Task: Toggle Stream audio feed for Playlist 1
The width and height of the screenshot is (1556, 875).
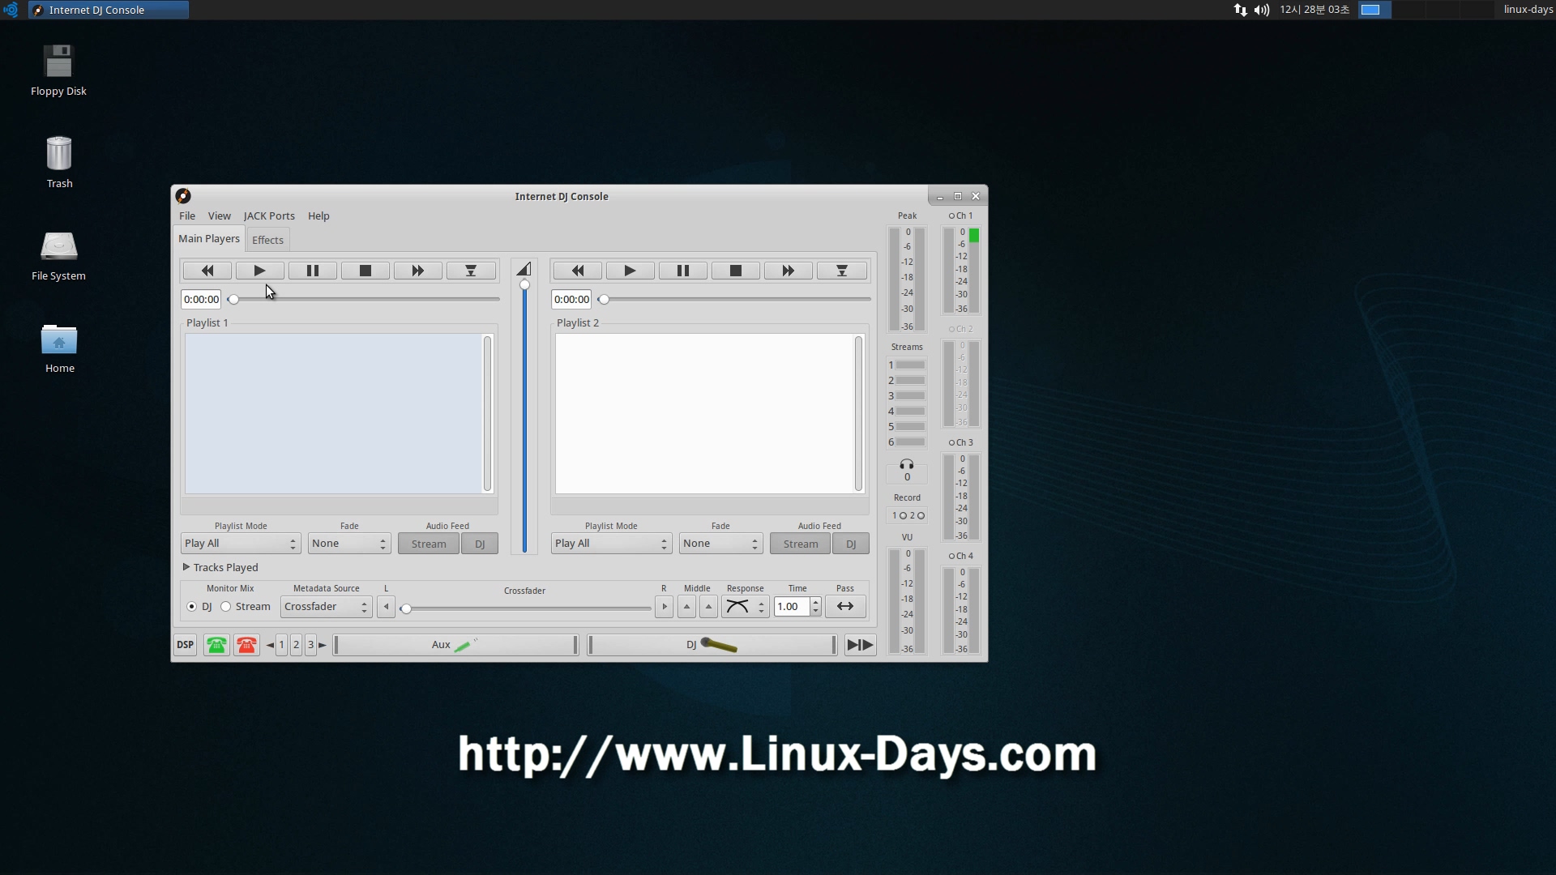Action: pos(429,544)
